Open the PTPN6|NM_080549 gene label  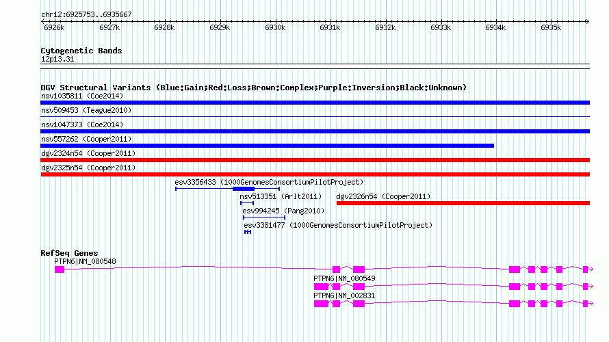[344, 278]
